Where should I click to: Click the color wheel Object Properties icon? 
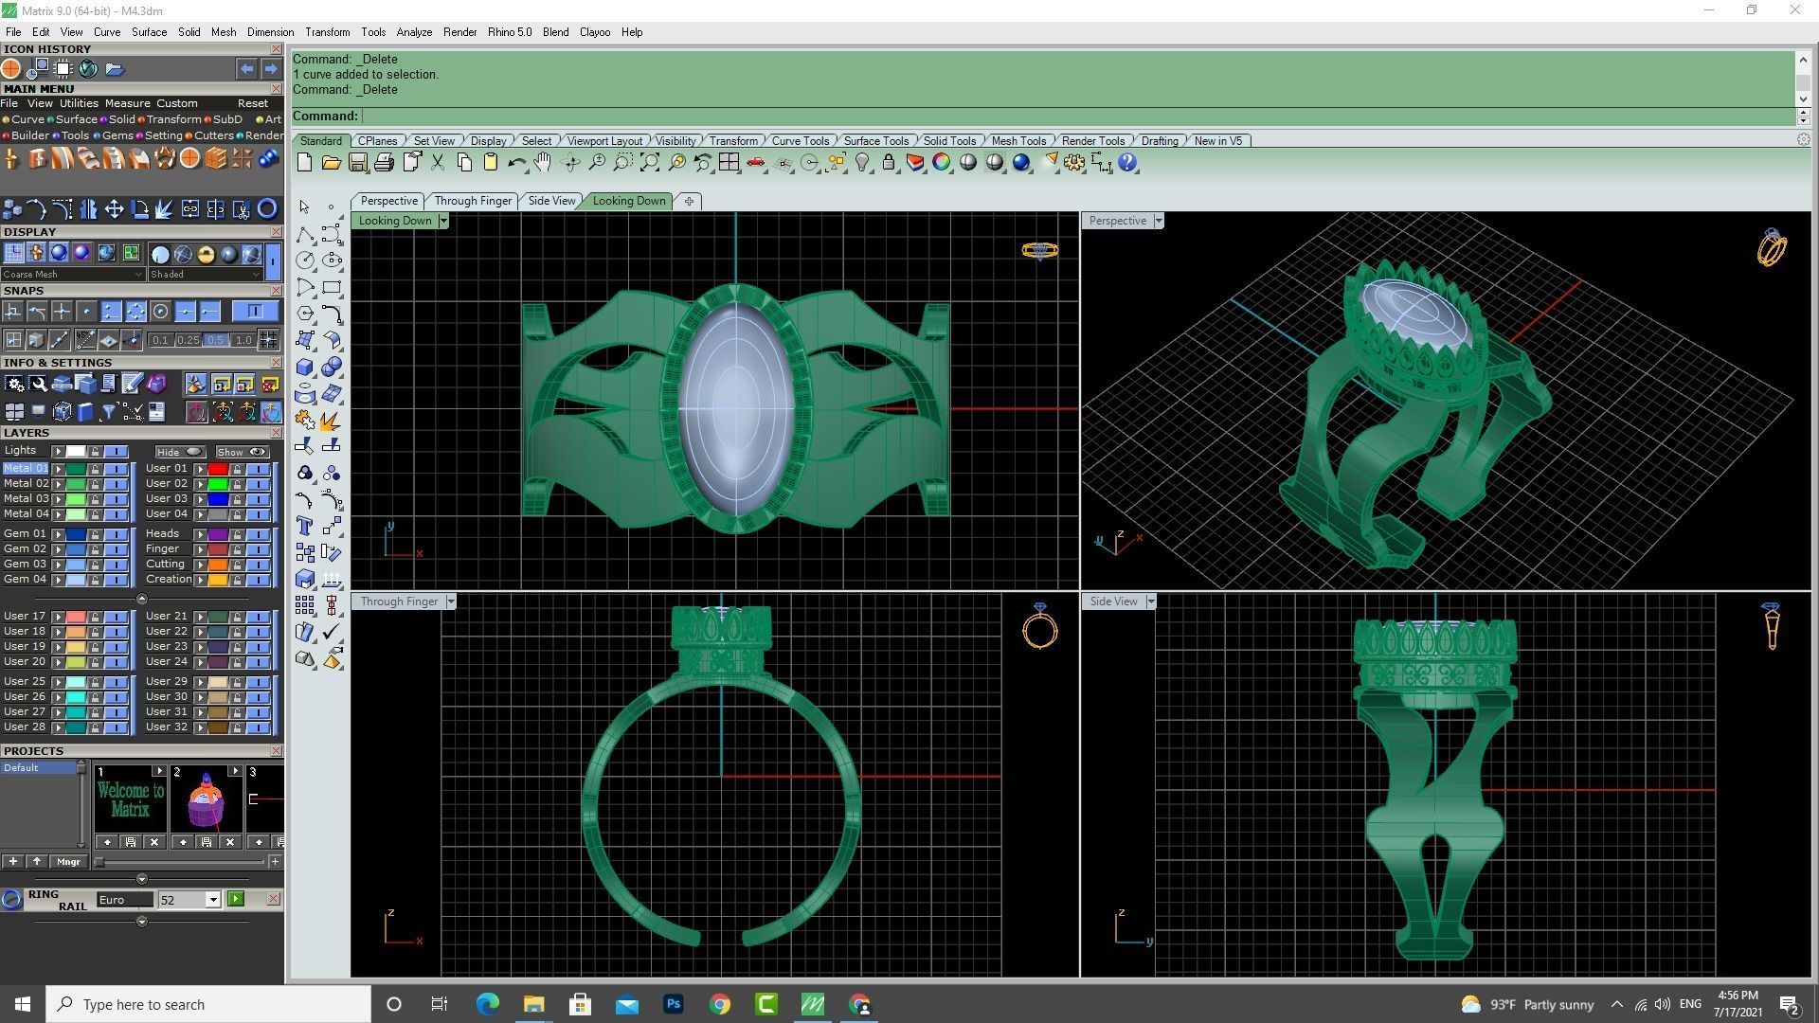942,163
